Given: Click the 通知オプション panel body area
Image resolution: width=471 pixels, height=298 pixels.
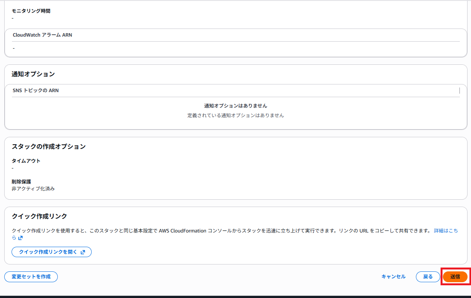Looking at the screenshot, I should coord(235,110).
